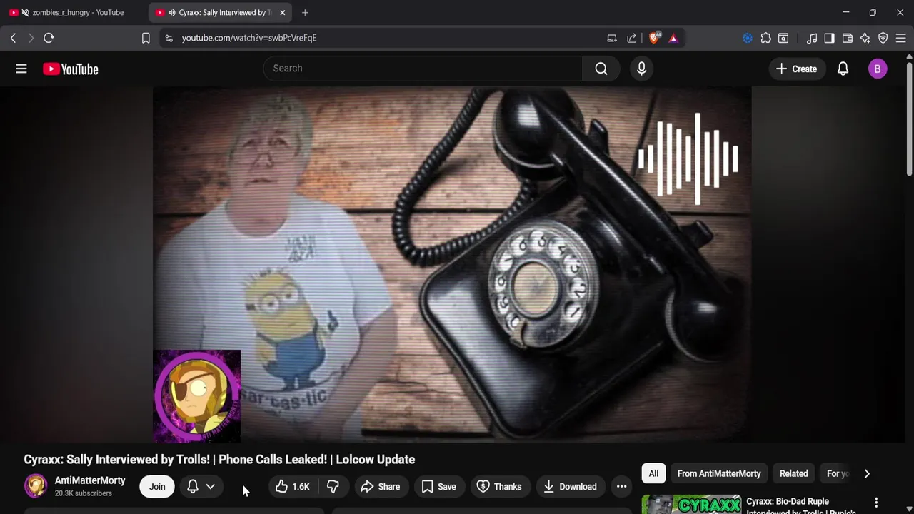Open the Cyraxx Bio-Dad Ruple thumbnail
This screenshot has height=514, width=914.
692,505
